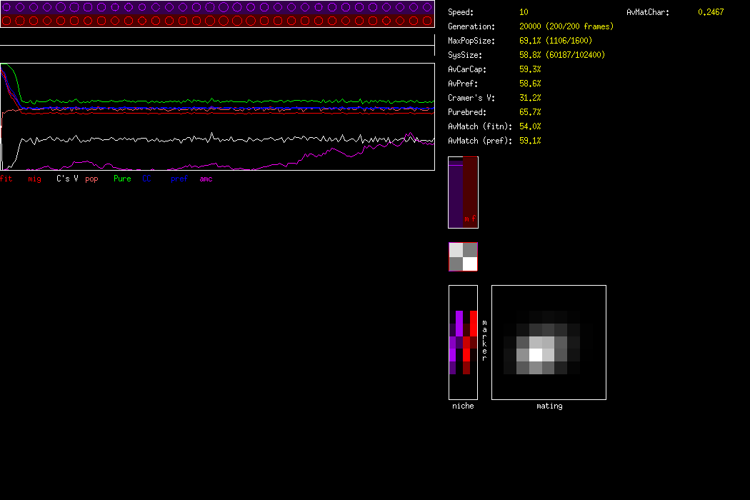The image size is (750, 500).
Task: Click the Speed value 10
Action: [x=524, y=12]
